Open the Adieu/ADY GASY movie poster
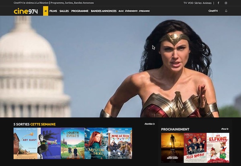241x166 pixels. (25, 143)
